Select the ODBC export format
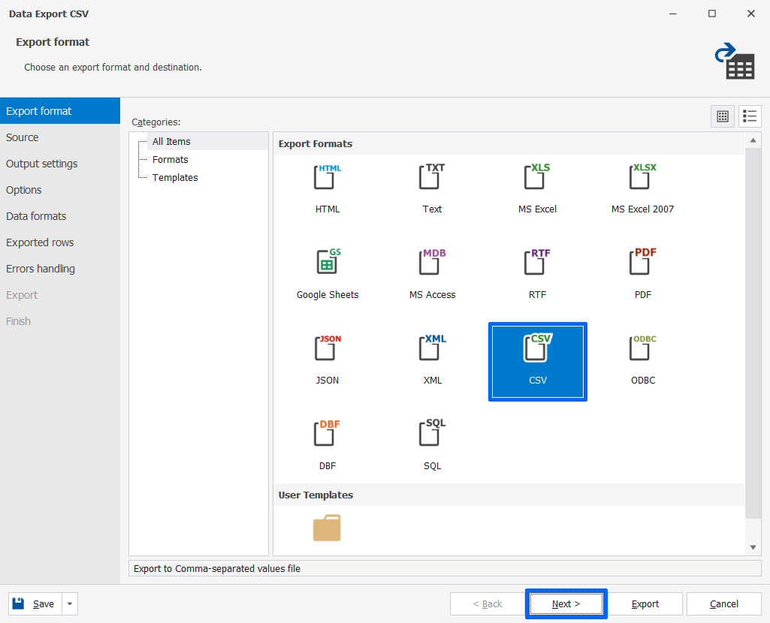 point(642,357)
